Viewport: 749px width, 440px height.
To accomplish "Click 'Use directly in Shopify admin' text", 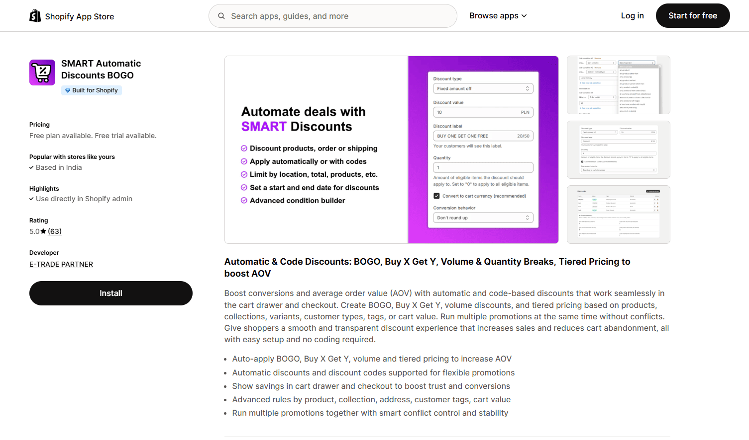I will pyautogui.click(x=84, y=199).
